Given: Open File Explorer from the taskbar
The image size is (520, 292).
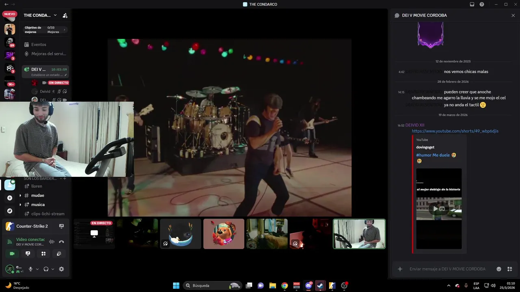Looking at the screenshot, I should point(273,286).
